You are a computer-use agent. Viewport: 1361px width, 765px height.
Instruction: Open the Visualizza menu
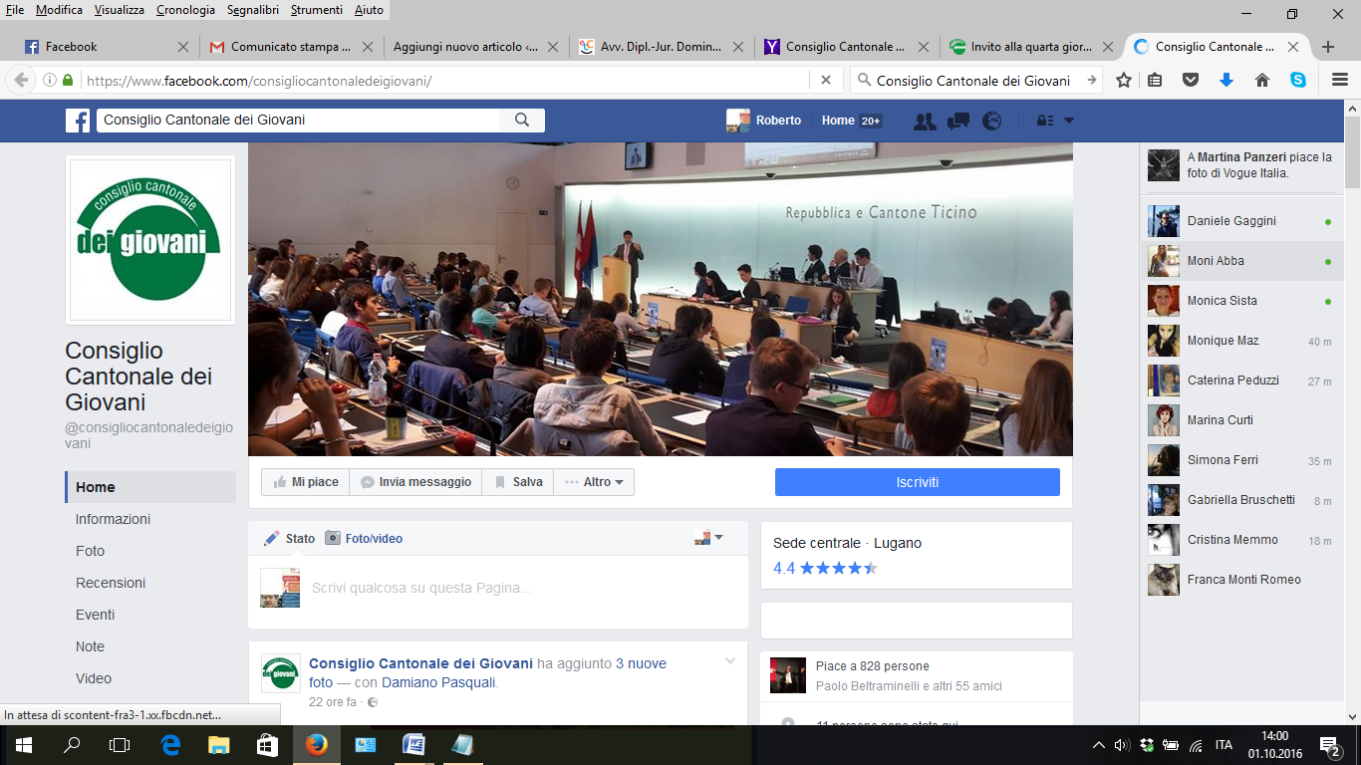[x=120, y=10]
